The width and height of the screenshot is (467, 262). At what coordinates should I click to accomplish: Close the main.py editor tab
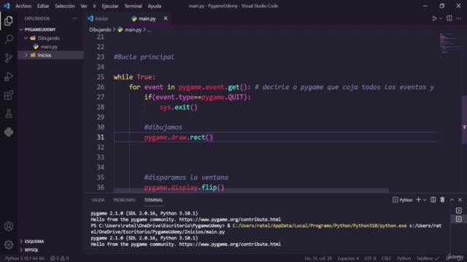pos(166,18)
